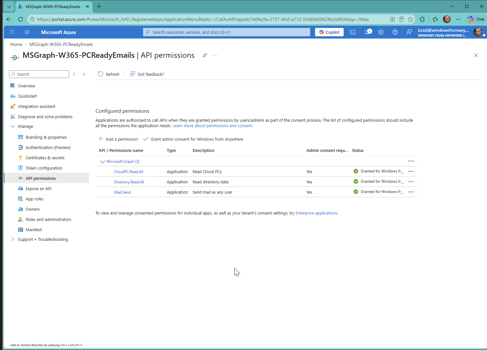Open the notifications bell
487x350 pixels.
[x=367, y=32]
